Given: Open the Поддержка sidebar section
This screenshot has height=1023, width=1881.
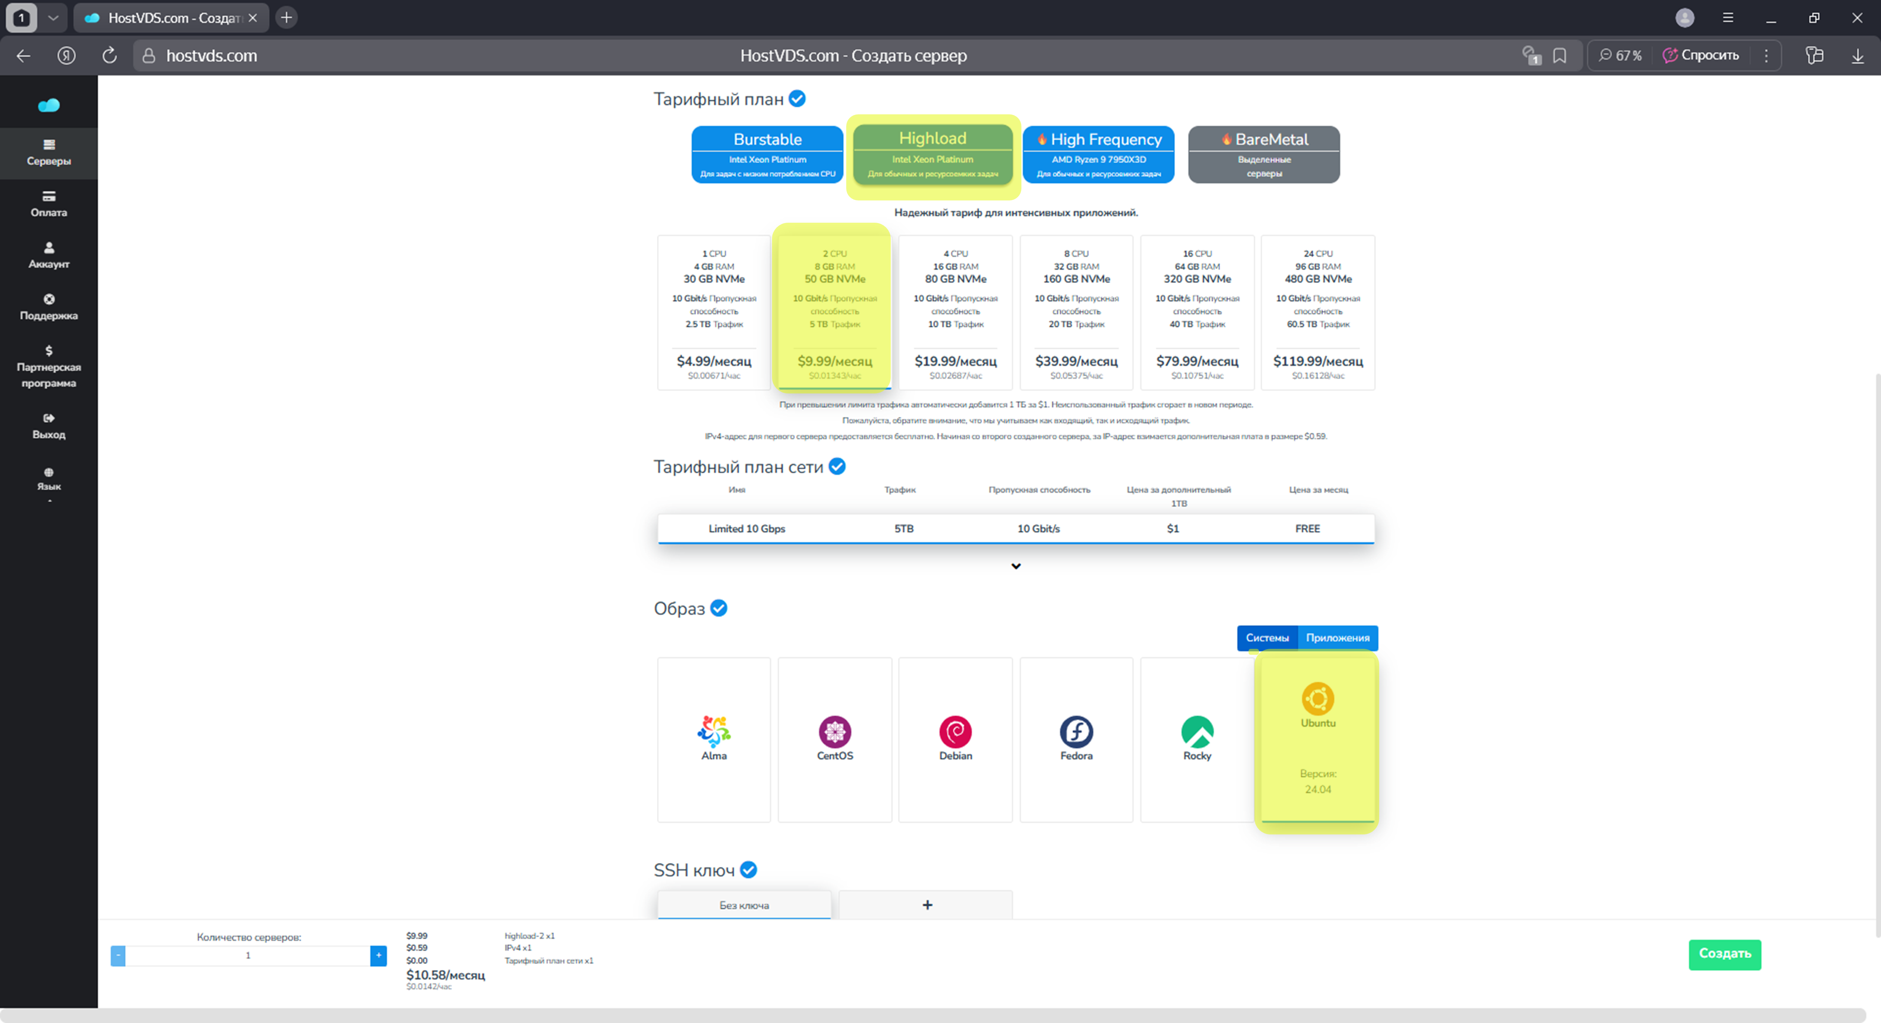Looking at the screenshot, I should coord(49,307).
